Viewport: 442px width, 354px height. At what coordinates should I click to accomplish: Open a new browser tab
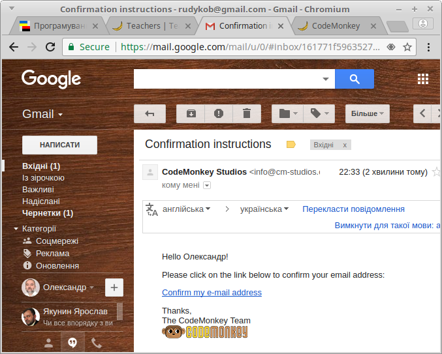pos(398,27)
